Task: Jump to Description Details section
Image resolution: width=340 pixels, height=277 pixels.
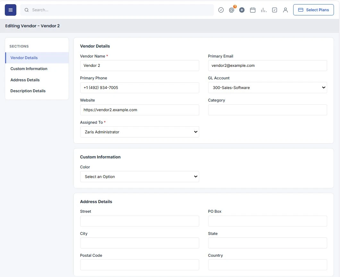Action: (x=28, y=91)
